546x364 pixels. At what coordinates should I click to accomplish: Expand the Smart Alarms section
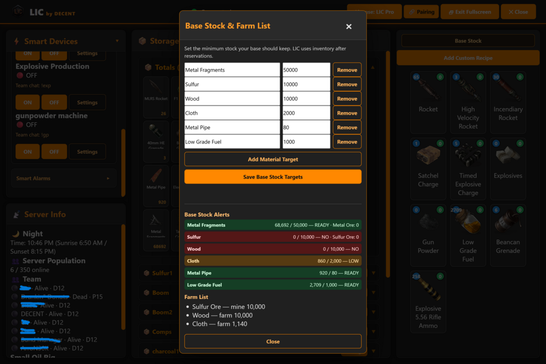pyautogui.click(x=64, y=178)
